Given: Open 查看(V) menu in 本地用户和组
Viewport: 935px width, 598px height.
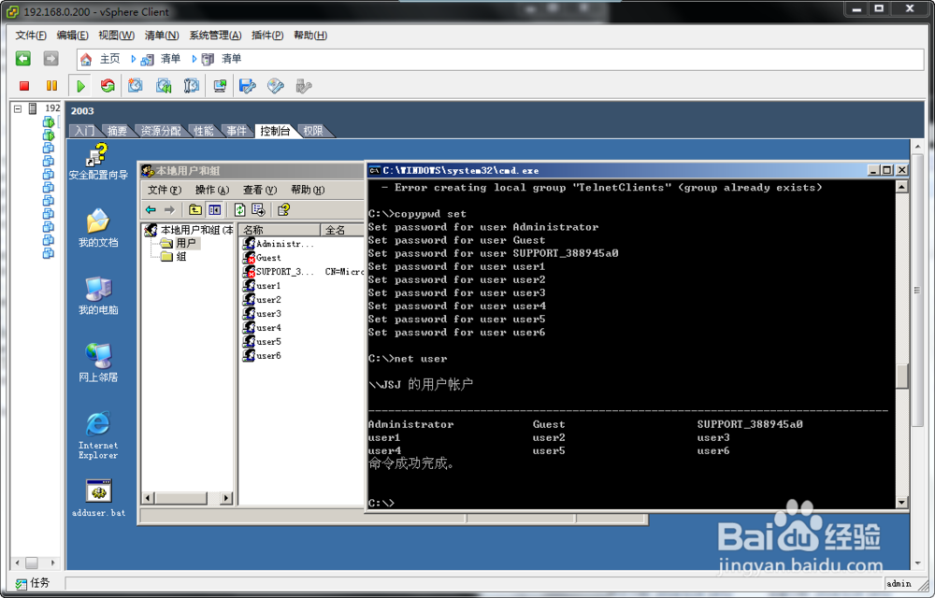Looking at the screenshot, I should pos(259,190).
